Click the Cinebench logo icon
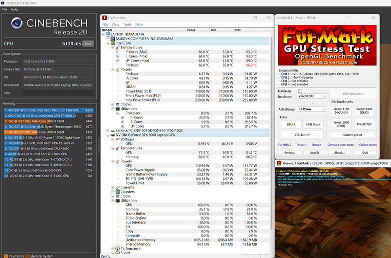The width and height of the screenshot is (391, 258). pyautogui.click(x=17, y=23)
